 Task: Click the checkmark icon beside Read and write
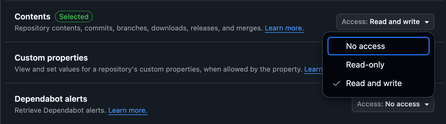click(x=337, y=83)
